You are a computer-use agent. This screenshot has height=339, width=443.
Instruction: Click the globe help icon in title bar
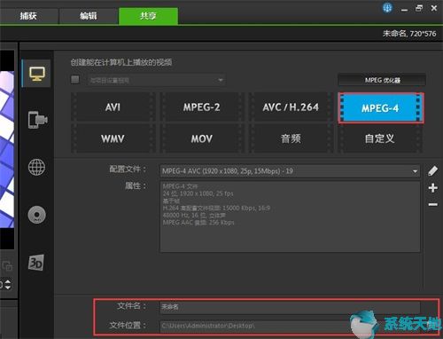[x=387, y=8]
